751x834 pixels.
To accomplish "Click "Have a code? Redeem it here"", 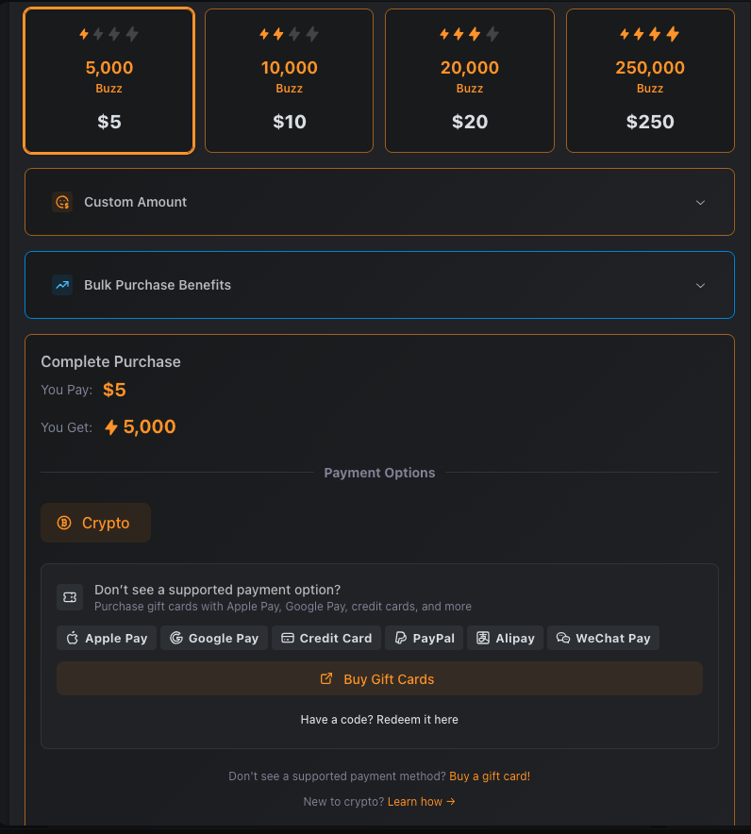I will click(379, 720).
